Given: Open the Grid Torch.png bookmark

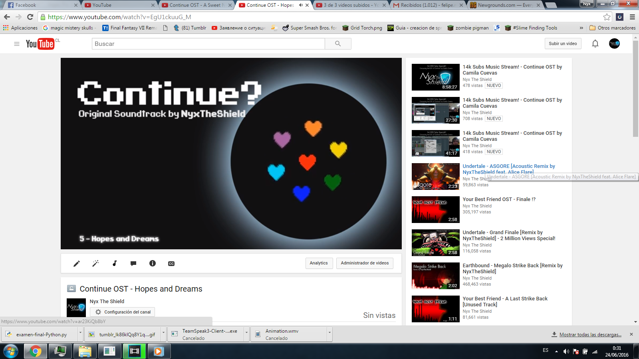Looking at the screenshot, I should (x=362, y=28).
